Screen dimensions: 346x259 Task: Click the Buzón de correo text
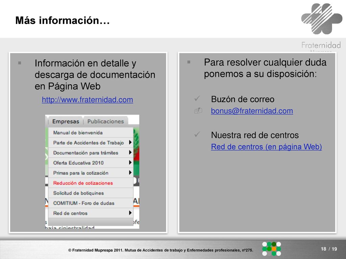click(243, 99)
